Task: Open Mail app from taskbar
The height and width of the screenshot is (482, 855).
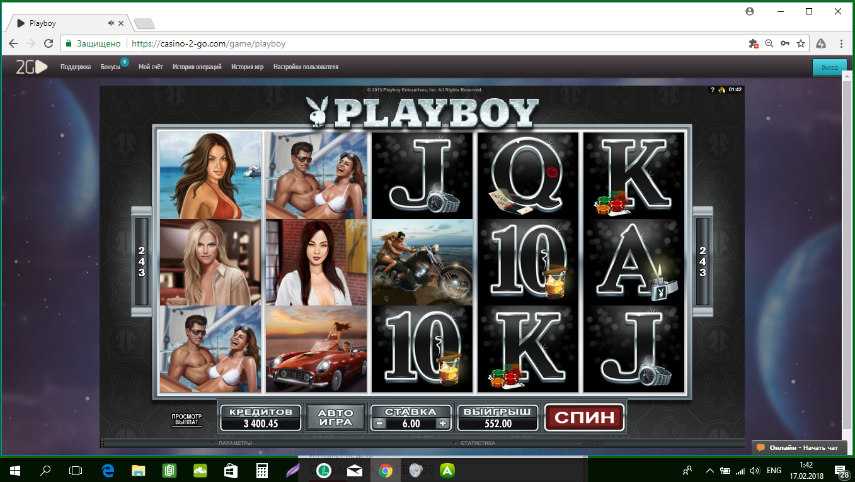Action: [x=355, y=469]
